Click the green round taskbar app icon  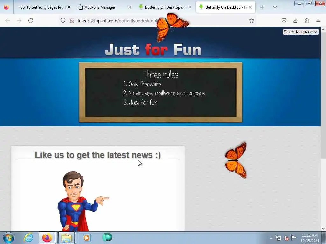tap(107, 237)
